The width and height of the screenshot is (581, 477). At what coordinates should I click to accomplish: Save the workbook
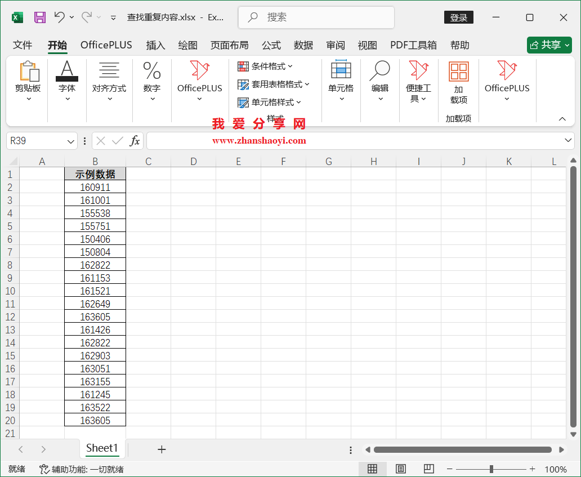pyautogui.click(x=39, y=17)
